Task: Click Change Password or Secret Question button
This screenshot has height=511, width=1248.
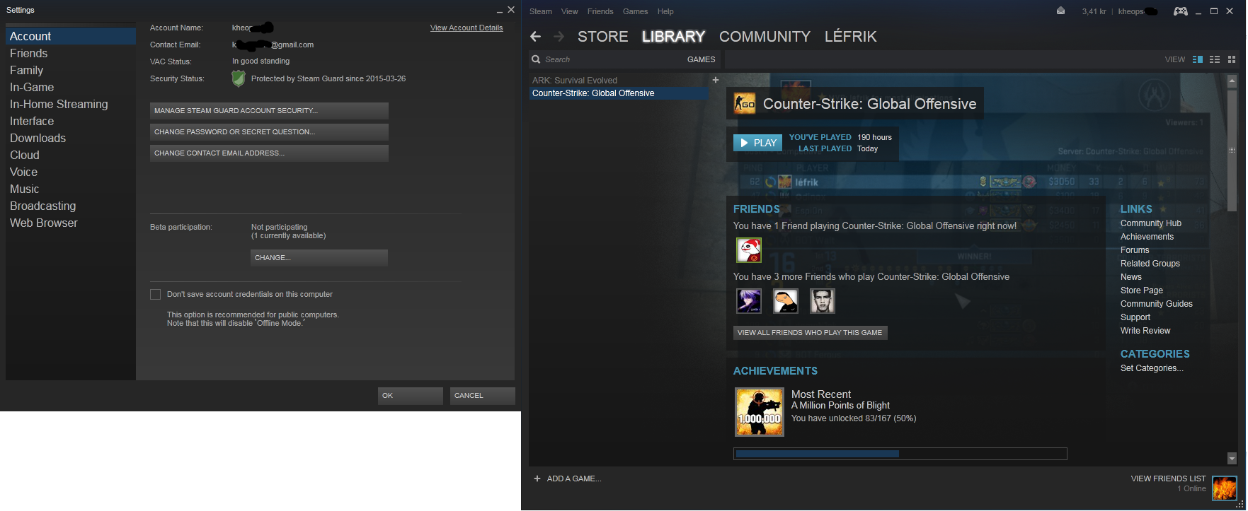Action: (x=269, y=132)
